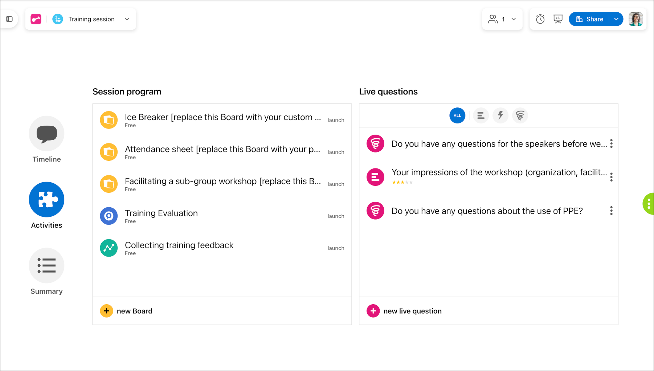
Task: Open the timer clock icon
Action: point(540,19)
